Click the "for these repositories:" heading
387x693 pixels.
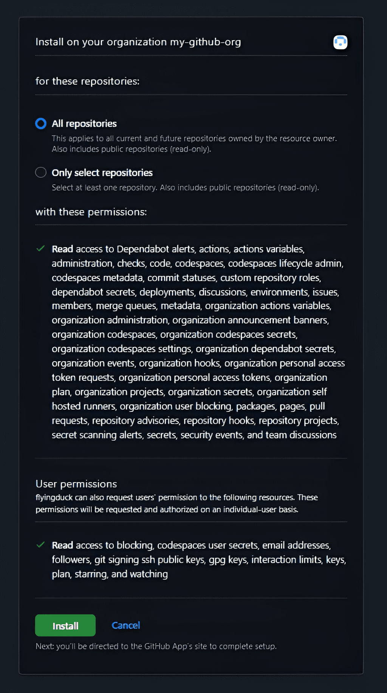(87, 81)
